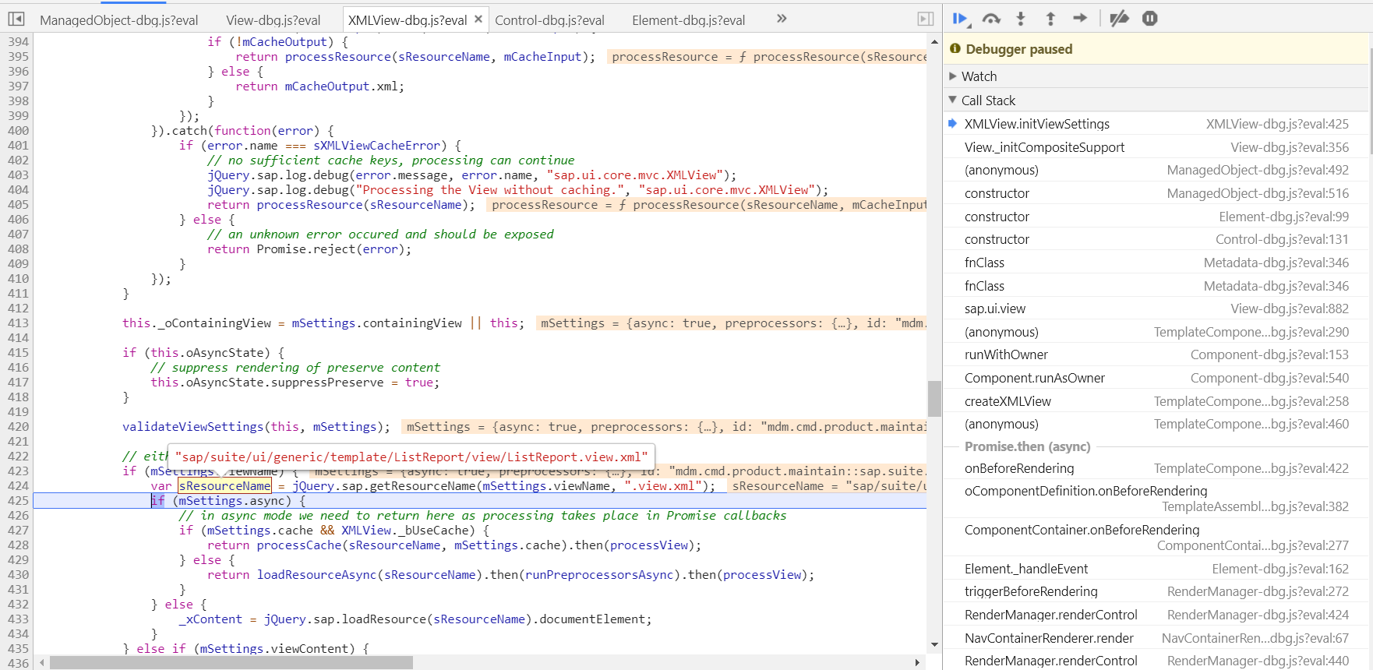Click the vertical code scrollbar thumb
The image size is (1373, 670).
click(x=934, y=399)
